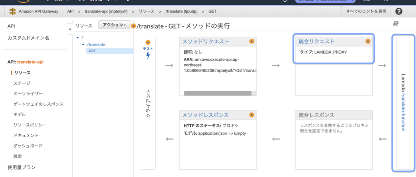Image resolution: width=416 pixels, height=177 pixels.
Task: Open the アクション dropdown
Action: (x=114, y=25)
